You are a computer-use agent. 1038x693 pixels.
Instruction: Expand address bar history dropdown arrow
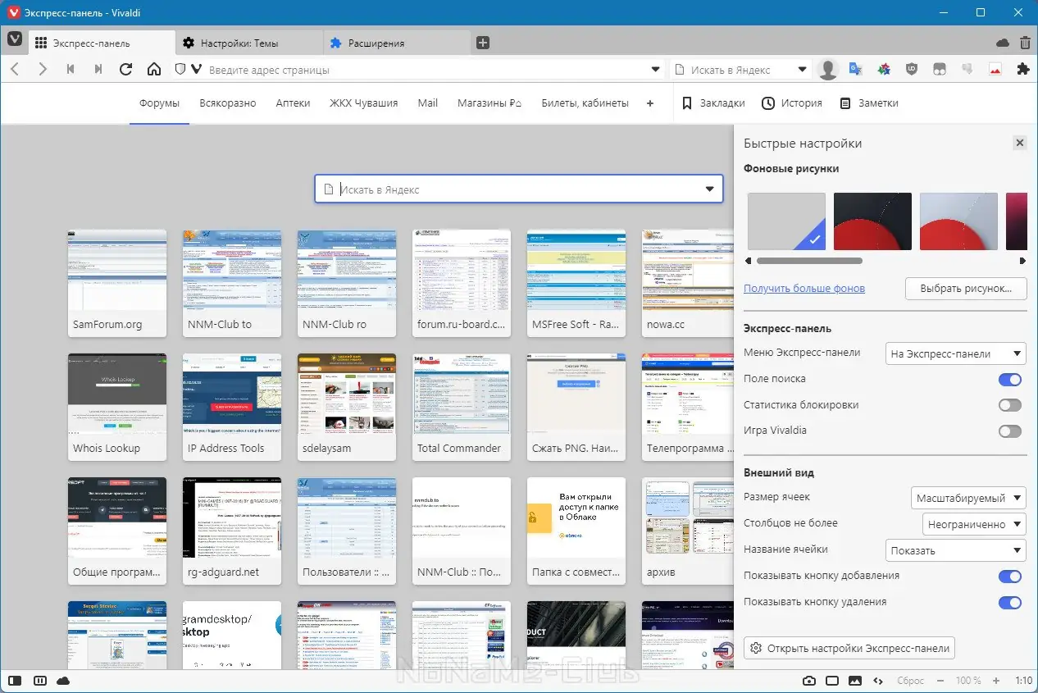pos(655,70)
